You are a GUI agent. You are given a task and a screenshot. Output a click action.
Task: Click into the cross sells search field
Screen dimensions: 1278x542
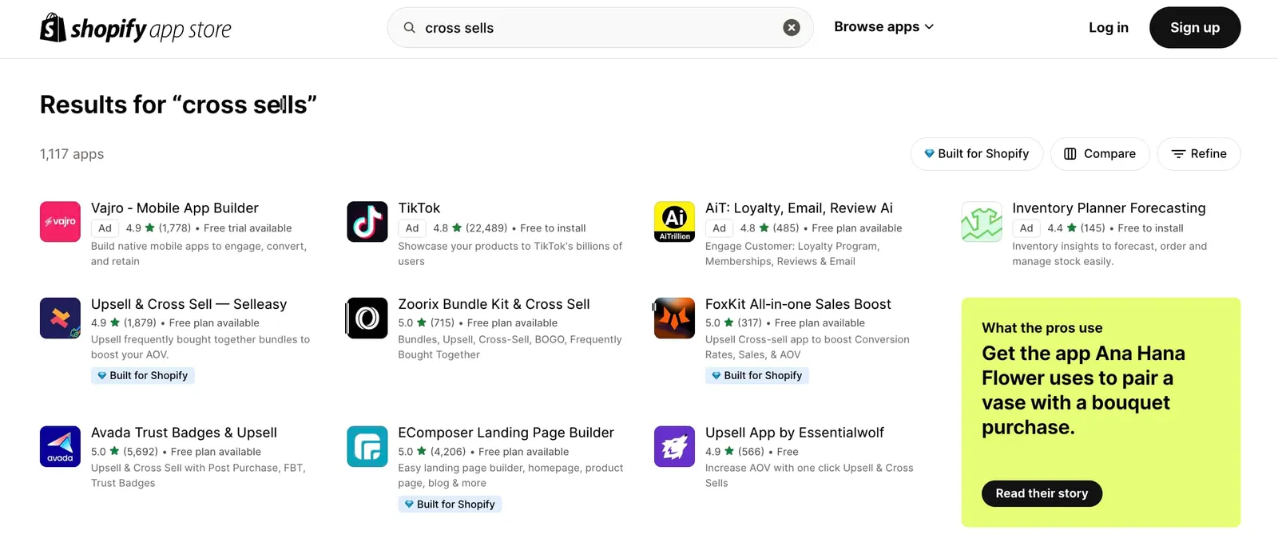599,28
